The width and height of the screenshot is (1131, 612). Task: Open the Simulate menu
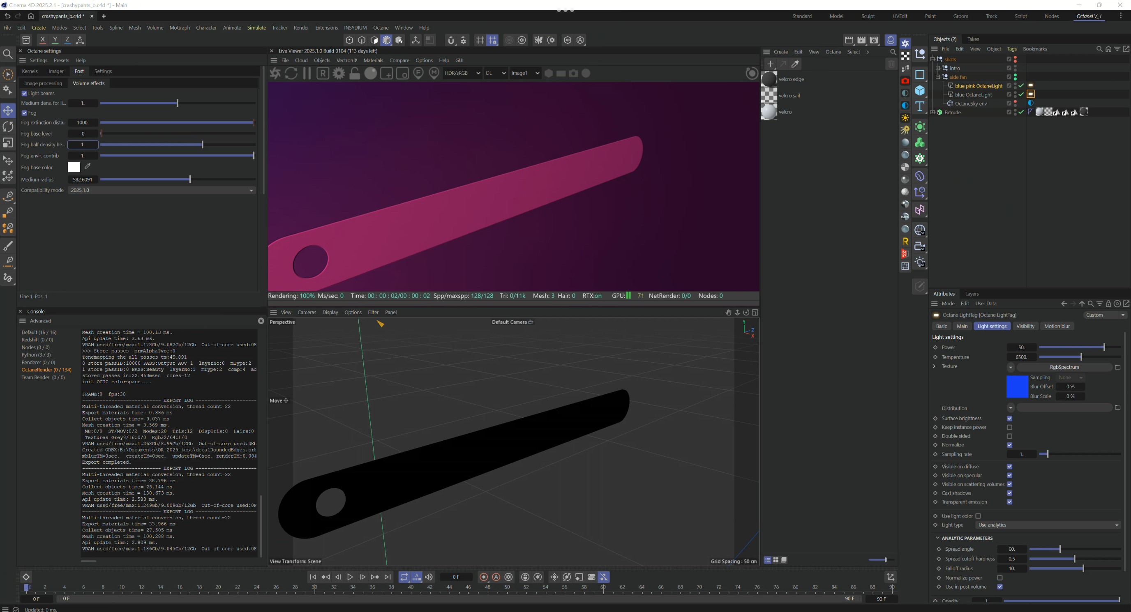(256, 28)
